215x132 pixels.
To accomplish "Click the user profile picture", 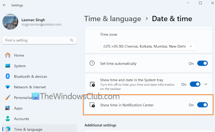I will [x=10, y=21].
